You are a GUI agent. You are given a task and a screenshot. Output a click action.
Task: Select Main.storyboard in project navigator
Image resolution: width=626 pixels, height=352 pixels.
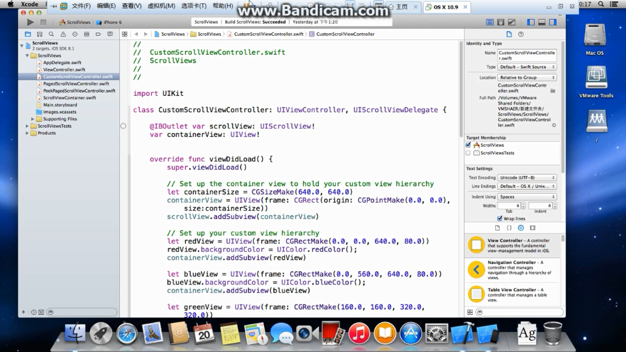click(60, 105)
